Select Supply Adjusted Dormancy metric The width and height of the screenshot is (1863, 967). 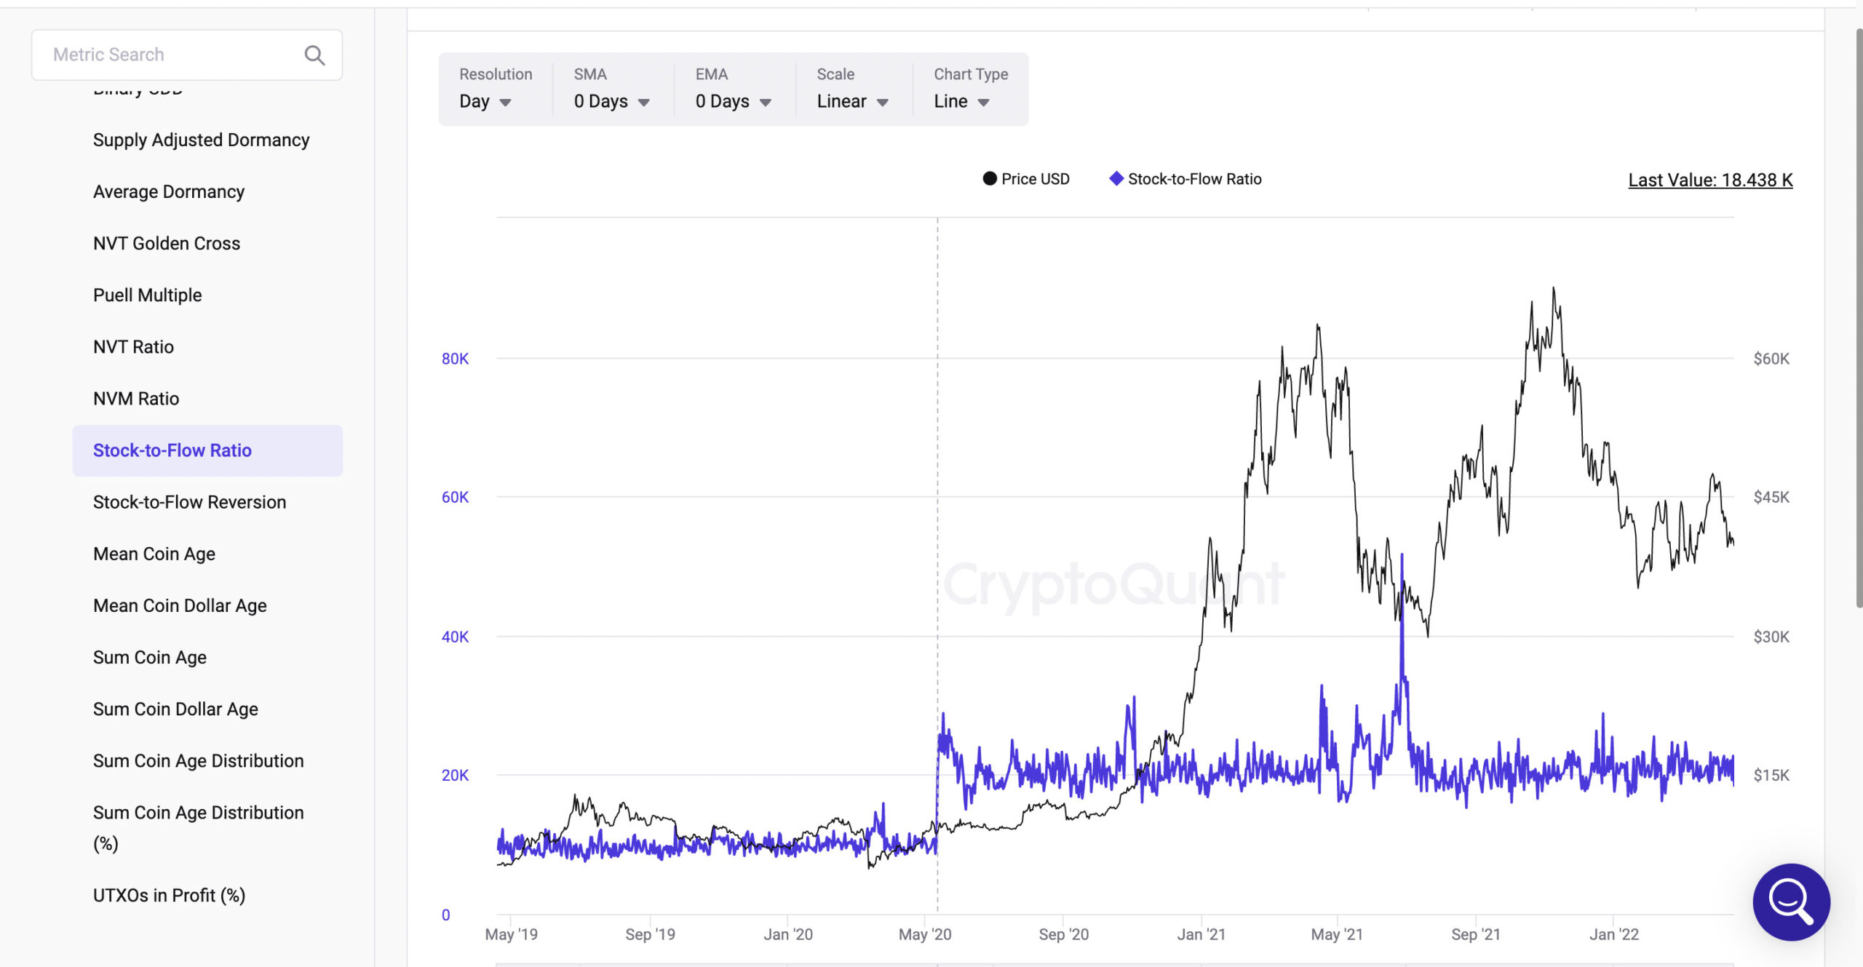(x=201, y=140)
